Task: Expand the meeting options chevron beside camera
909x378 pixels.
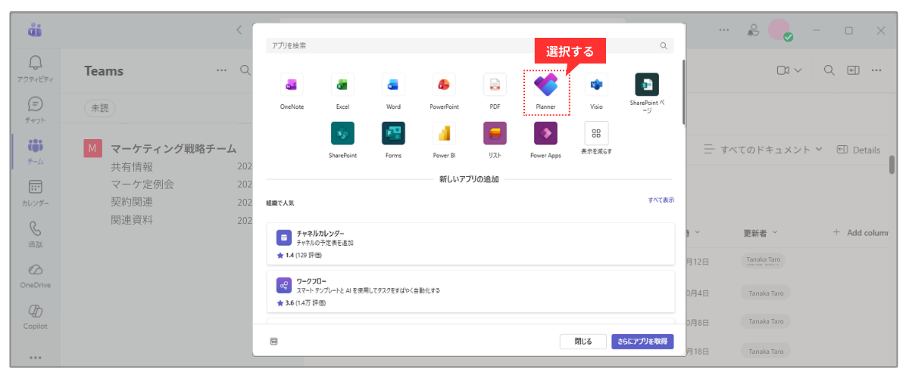Action: tap(798, 70)
